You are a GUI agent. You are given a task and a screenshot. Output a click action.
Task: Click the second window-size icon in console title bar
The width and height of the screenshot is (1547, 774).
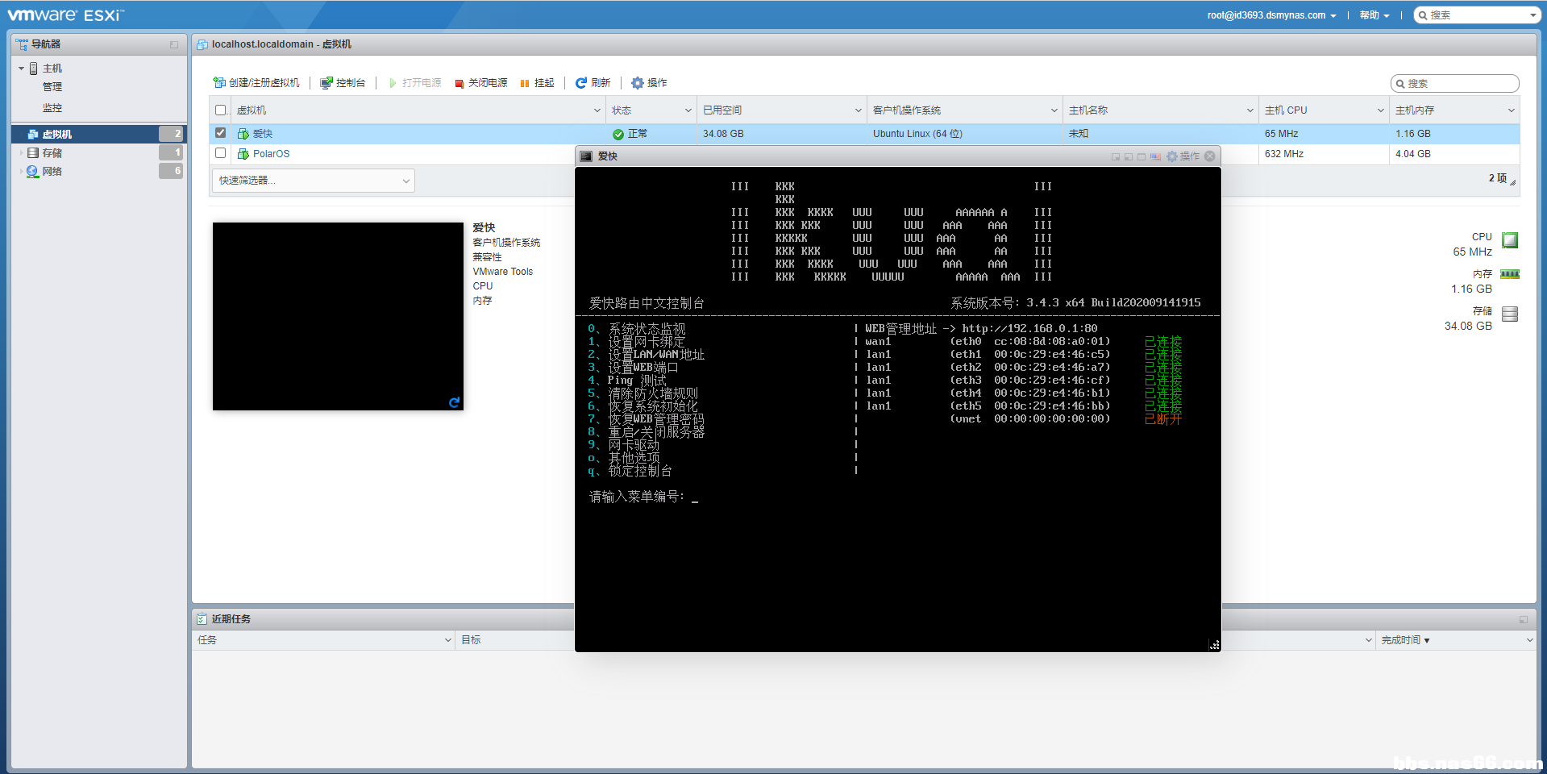point(1129,156)
